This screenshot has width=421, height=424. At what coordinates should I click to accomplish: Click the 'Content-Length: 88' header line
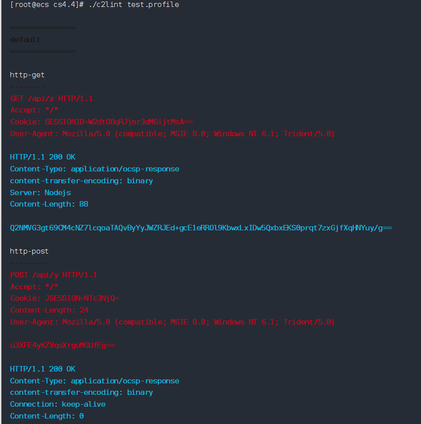(49, 204)
